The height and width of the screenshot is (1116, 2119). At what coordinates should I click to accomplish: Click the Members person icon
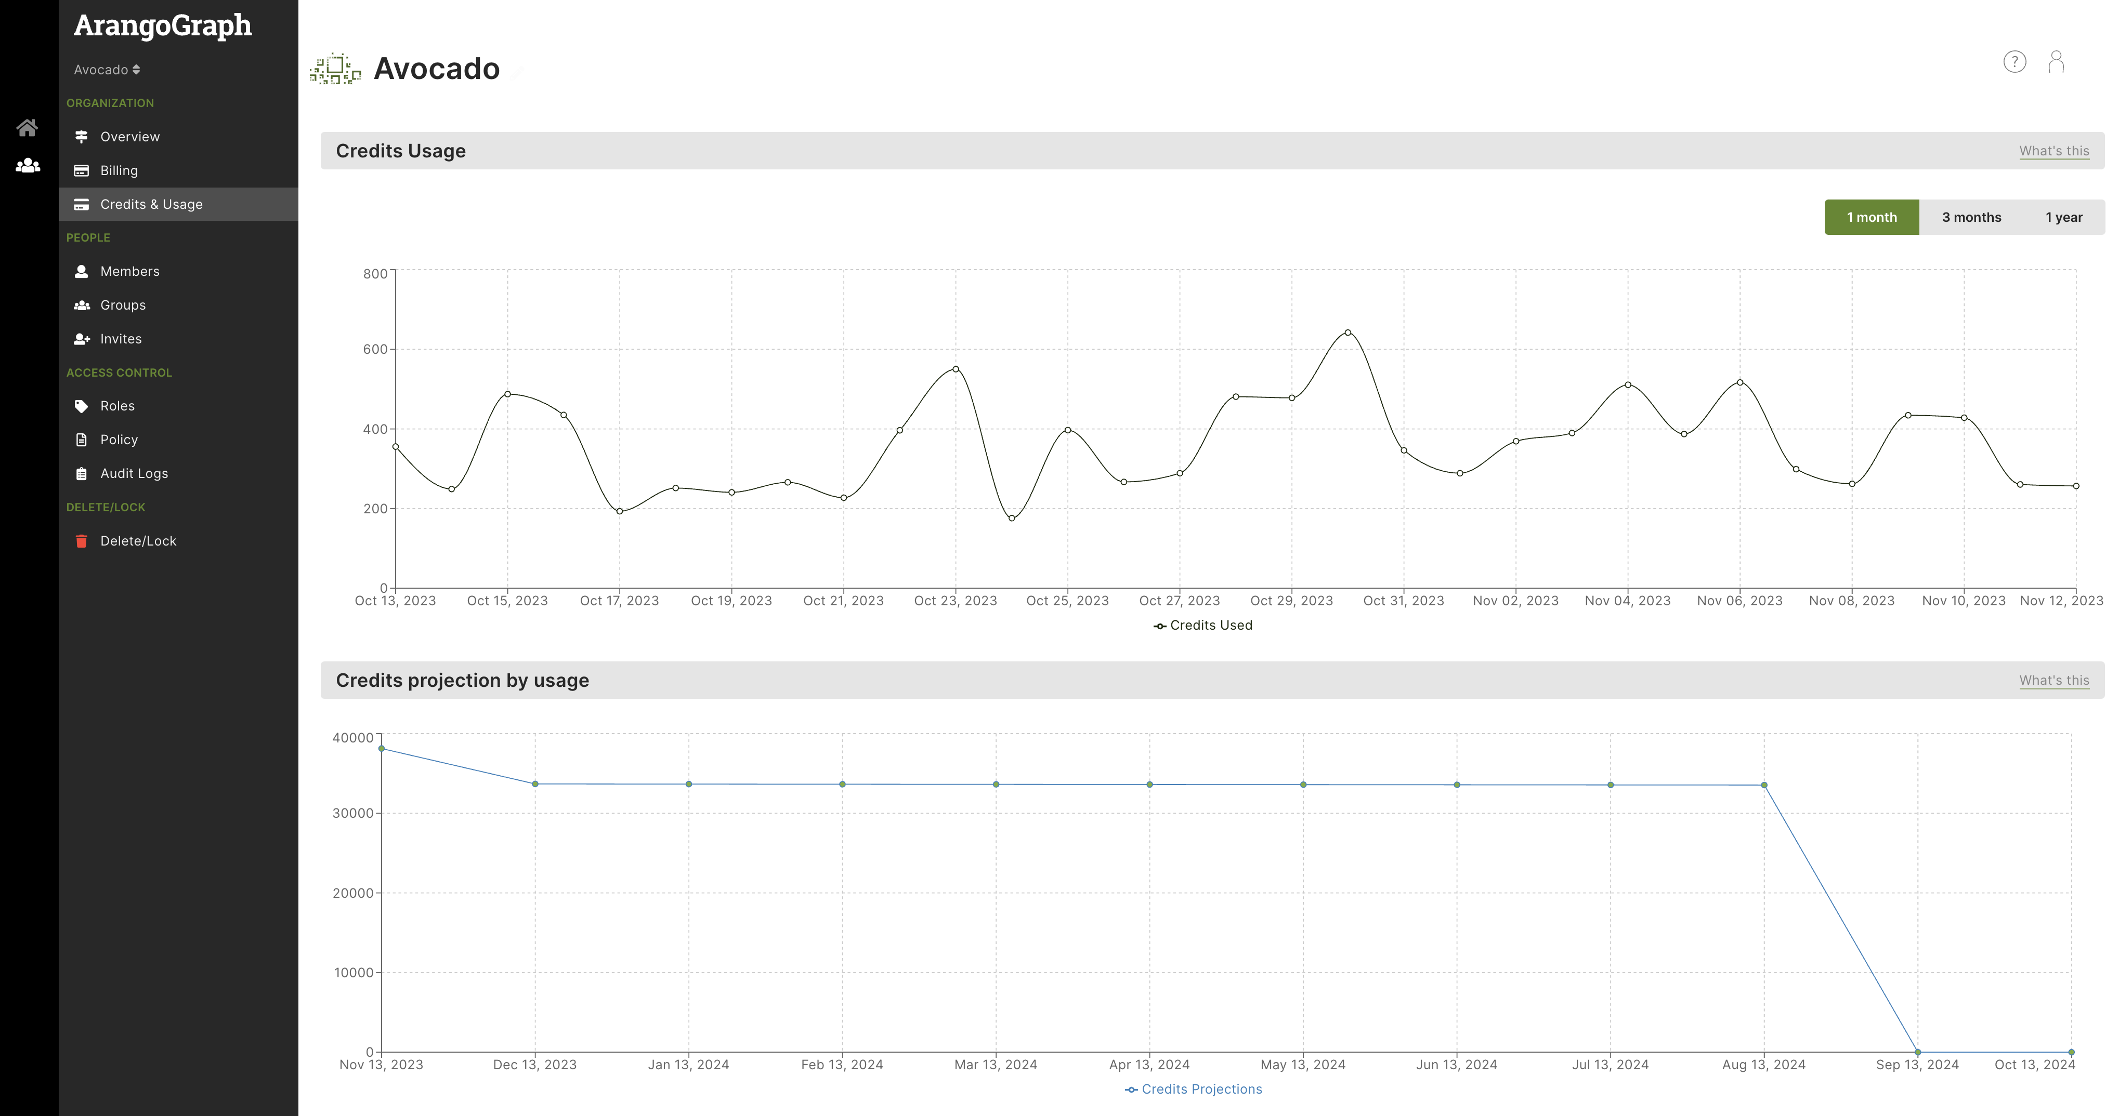(x=82, y=271)
